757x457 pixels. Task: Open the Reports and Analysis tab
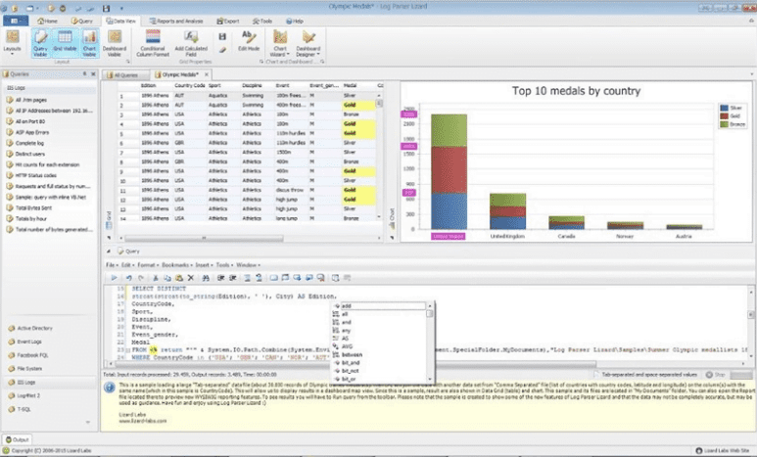tap(176, 22)
